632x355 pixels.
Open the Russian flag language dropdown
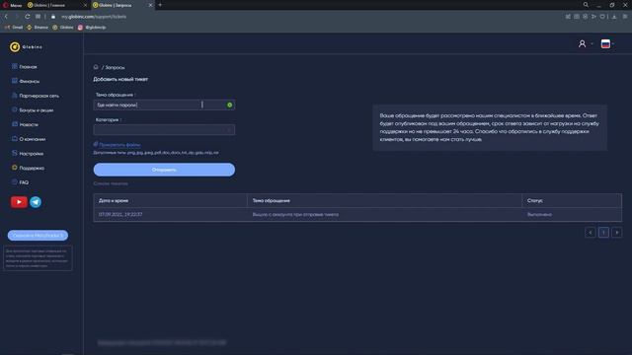[x=607, y=43]
